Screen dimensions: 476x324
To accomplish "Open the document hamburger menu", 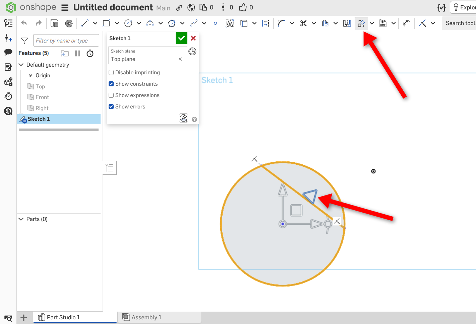I will click(65, 8).
